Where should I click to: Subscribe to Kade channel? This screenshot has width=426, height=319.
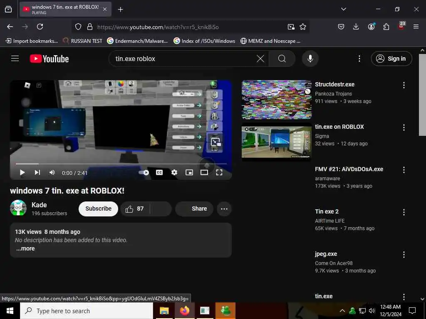coord(98,209)
